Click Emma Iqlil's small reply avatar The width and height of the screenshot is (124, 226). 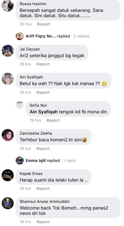(20, 161)
